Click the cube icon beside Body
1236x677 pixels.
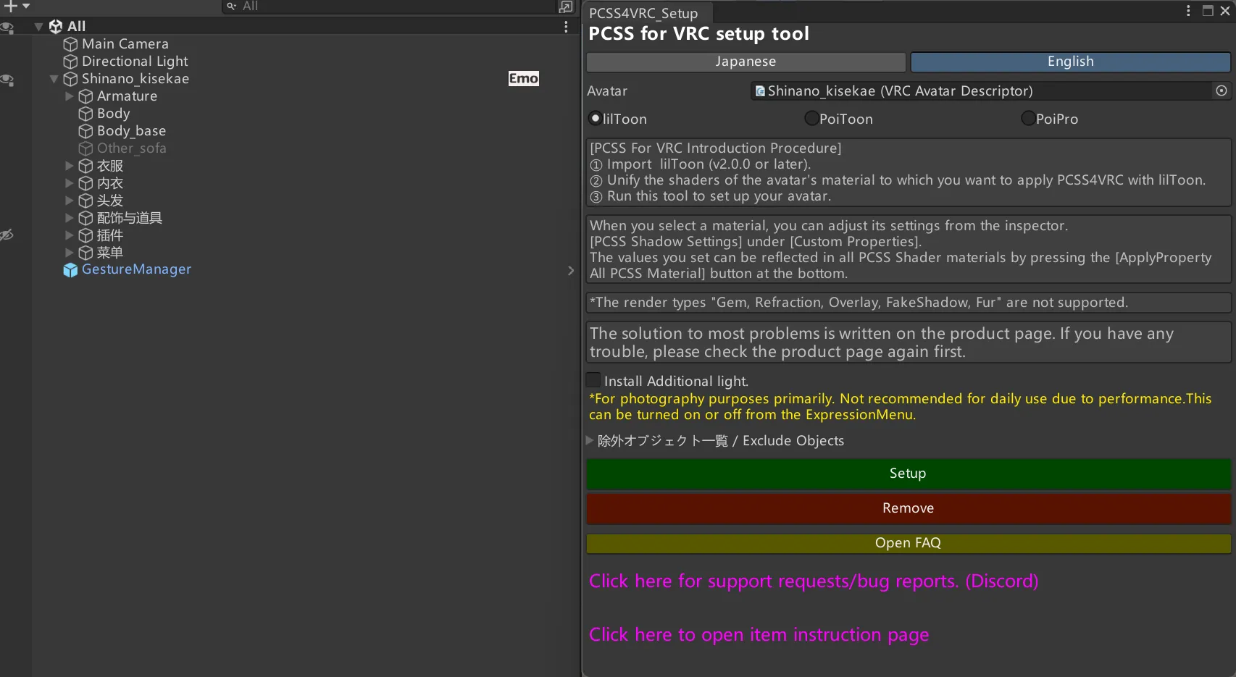[x=85, y=114]
